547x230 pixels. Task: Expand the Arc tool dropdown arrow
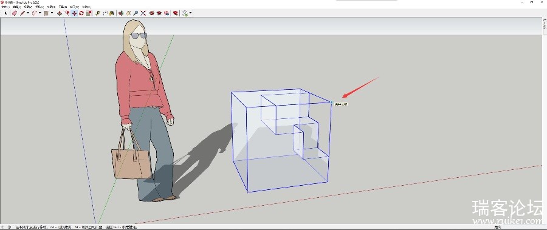click(40, 13)
